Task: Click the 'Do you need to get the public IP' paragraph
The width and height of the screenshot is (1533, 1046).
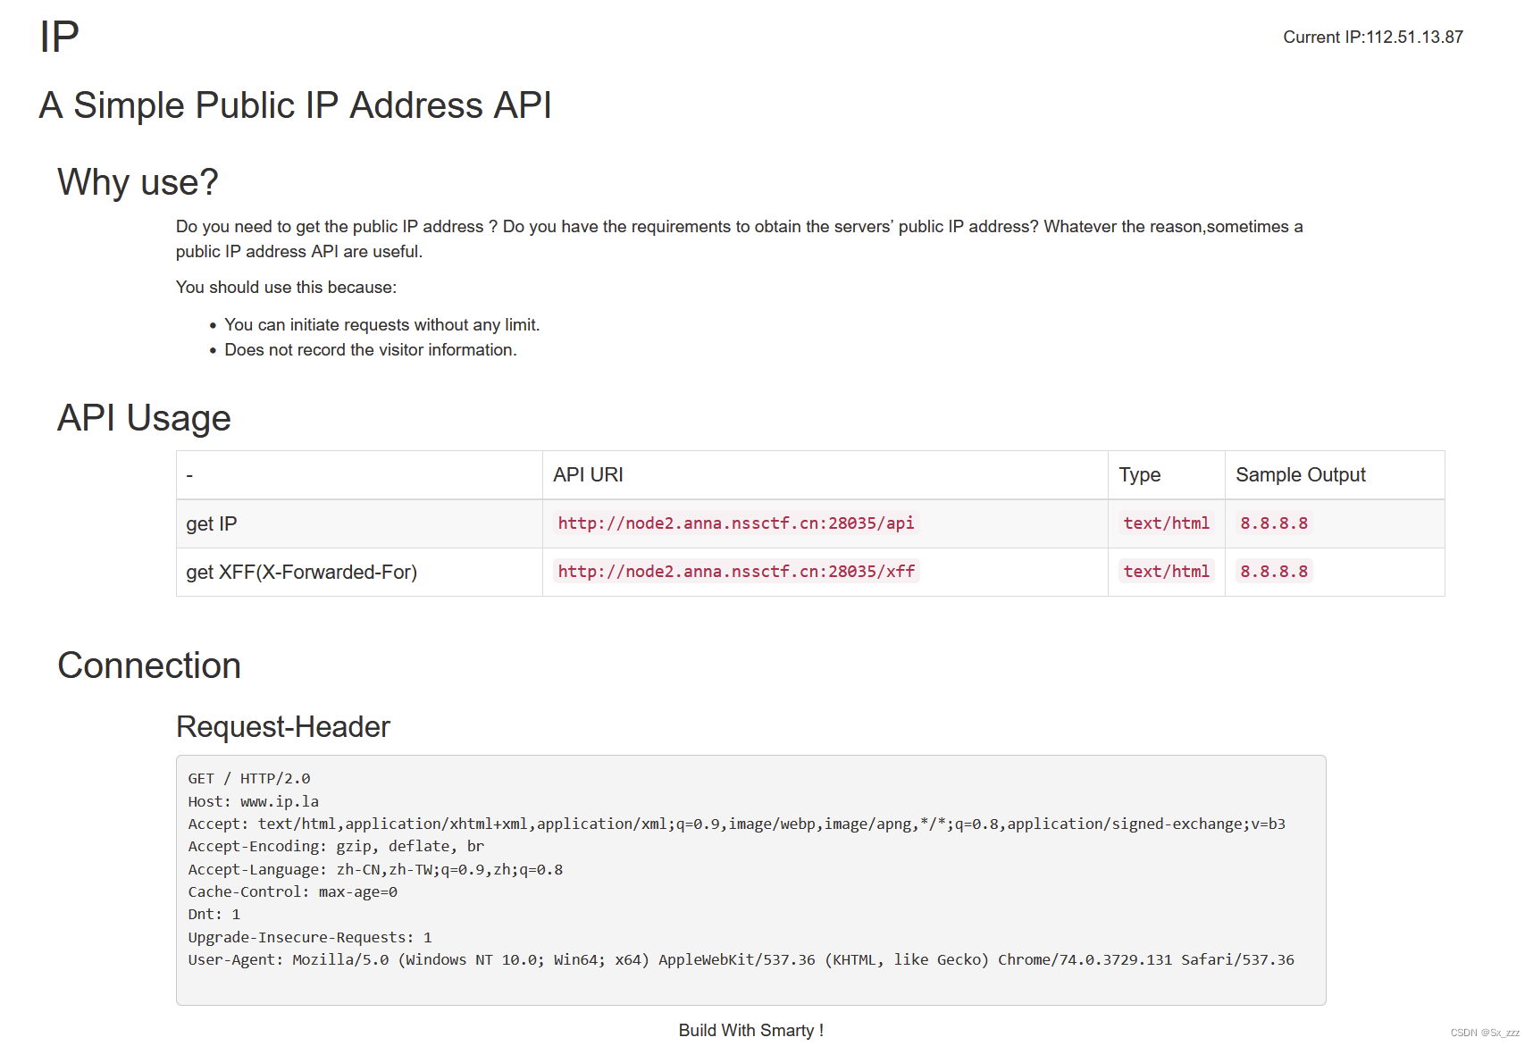Action: coord(740,239)
